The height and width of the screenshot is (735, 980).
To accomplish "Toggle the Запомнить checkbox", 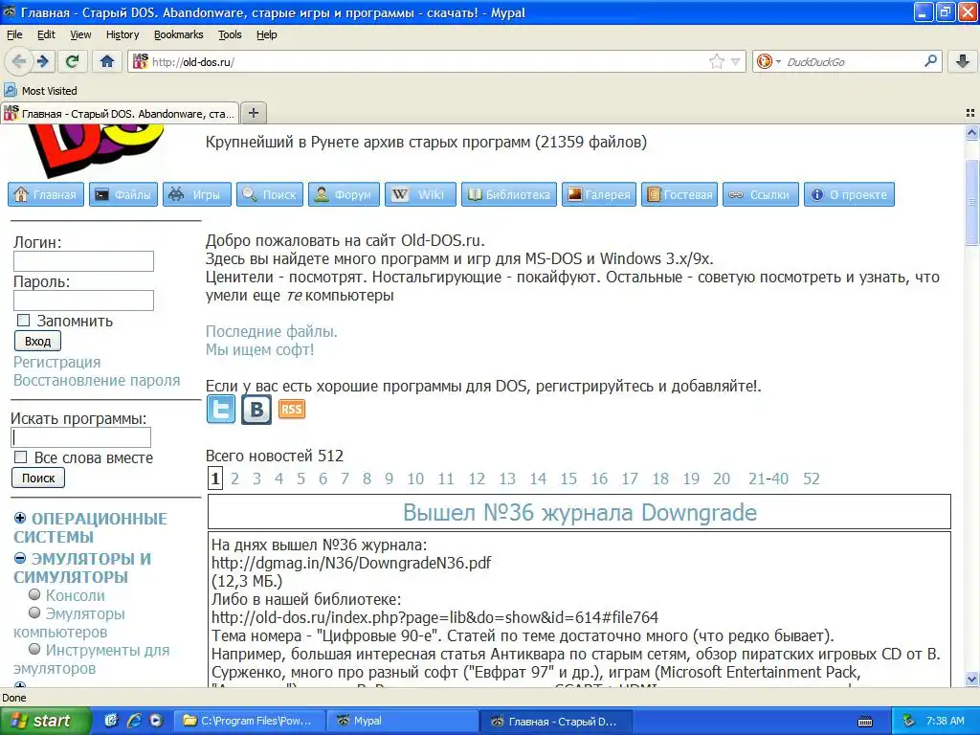I will (23, 321).
